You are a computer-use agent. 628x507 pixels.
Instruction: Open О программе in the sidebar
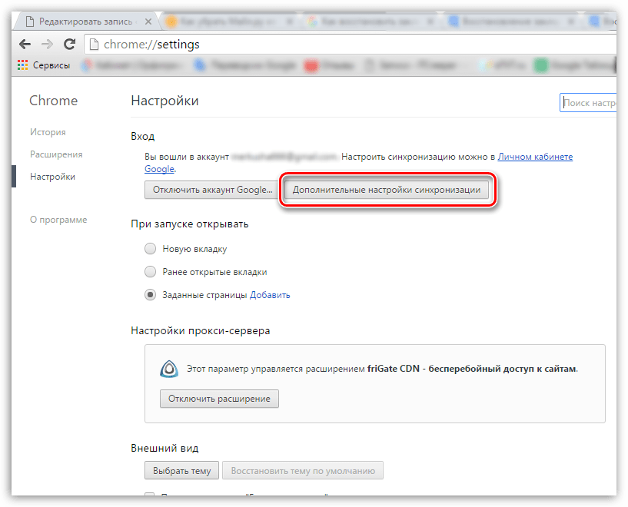(58, 220)
